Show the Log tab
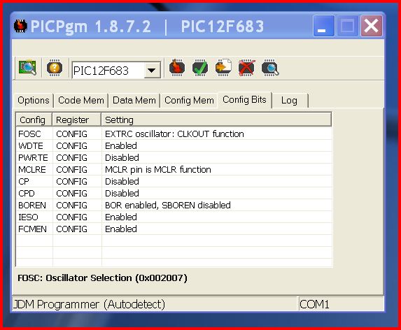 289,101
